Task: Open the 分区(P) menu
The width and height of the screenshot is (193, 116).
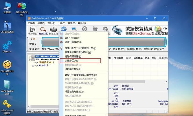Action: pyautogui.click(x=52, y=23)
